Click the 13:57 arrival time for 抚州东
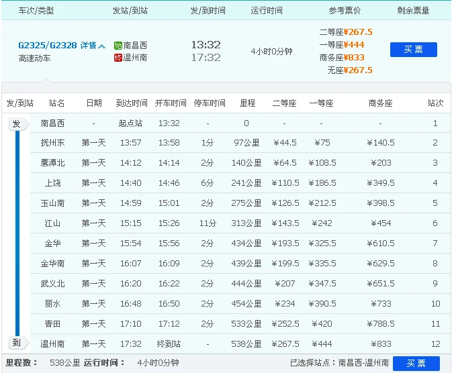452x373 pixels. [x=130, y=143]
